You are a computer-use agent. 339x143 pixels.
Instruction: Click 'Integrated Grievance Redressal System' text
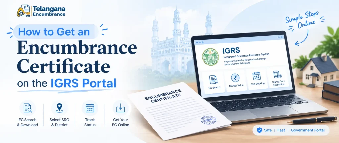247,56
